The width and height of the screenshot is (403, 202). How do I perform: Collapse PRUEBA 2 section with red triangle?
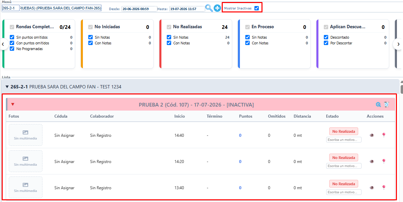pyautogui.click(x=13, y=104)
